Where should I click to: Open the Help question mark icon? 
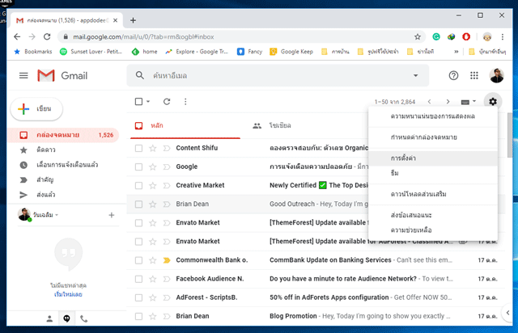click(453, 76)
